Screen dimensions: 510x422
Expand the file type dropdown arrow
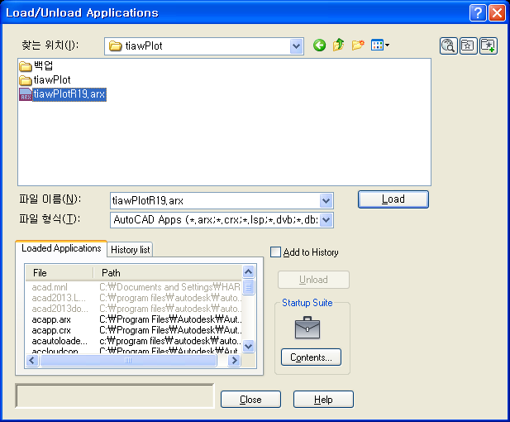326,220
